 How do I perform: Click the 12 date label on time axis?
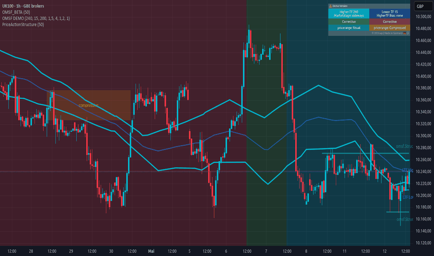click(x=385, y=251)
